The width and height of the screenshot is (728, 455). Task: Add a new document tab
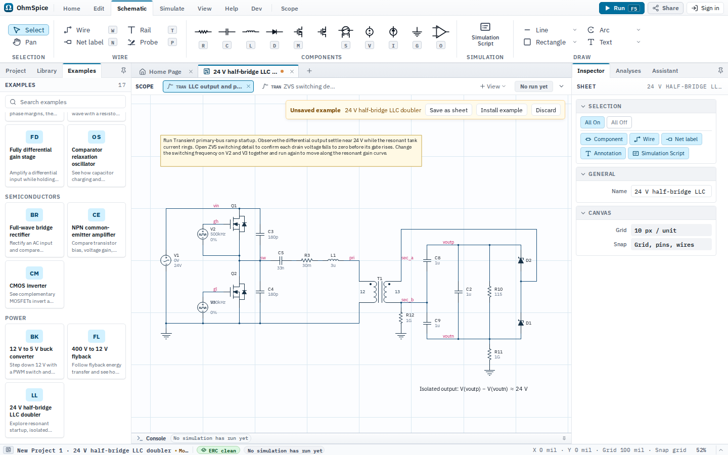(x=309, y=71)
